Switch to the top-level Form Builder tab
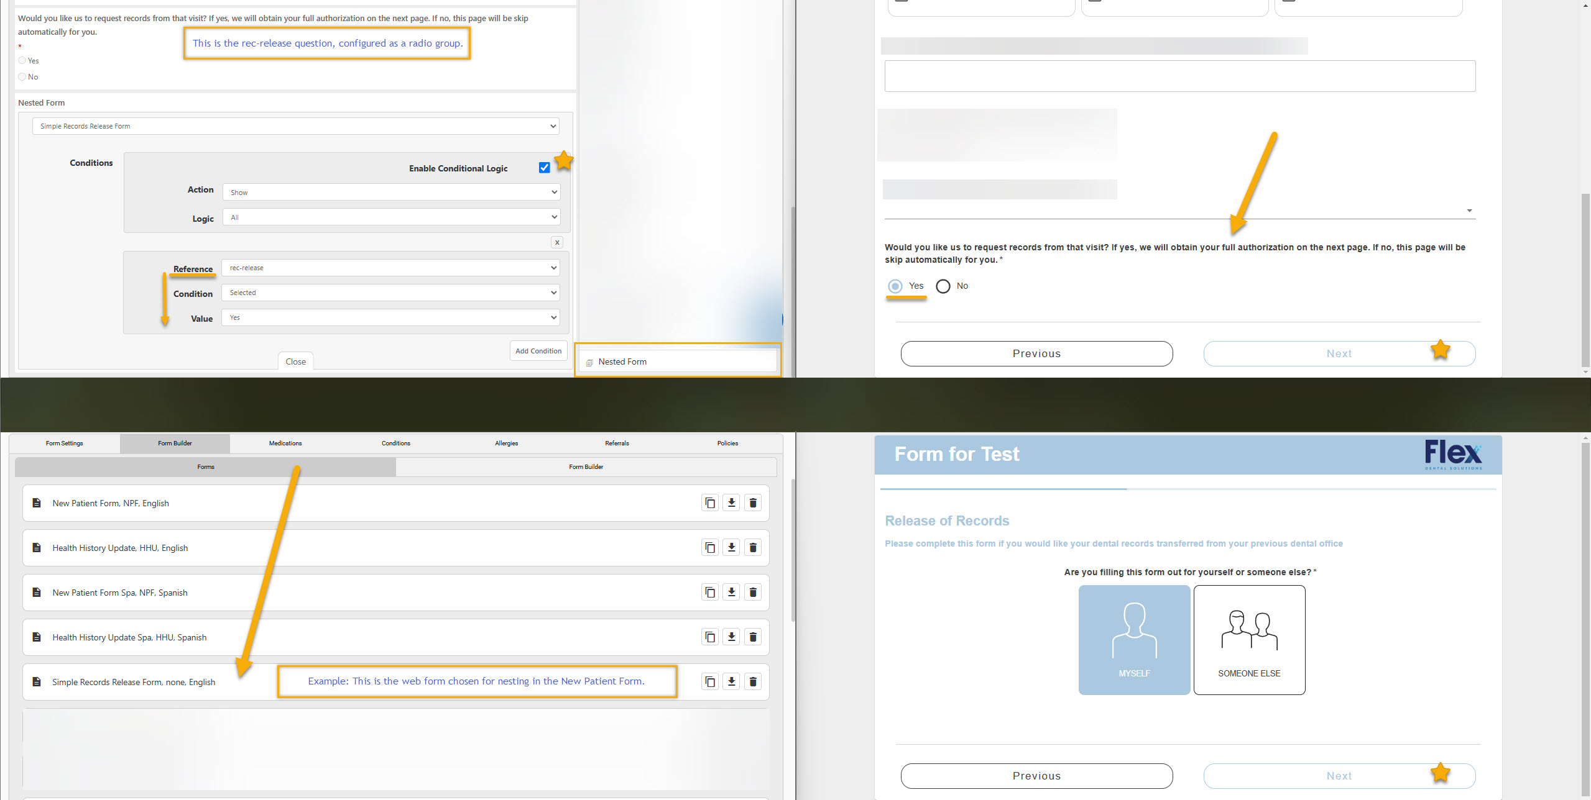Viewport: 1591px width, 800px height. [175, 443]
